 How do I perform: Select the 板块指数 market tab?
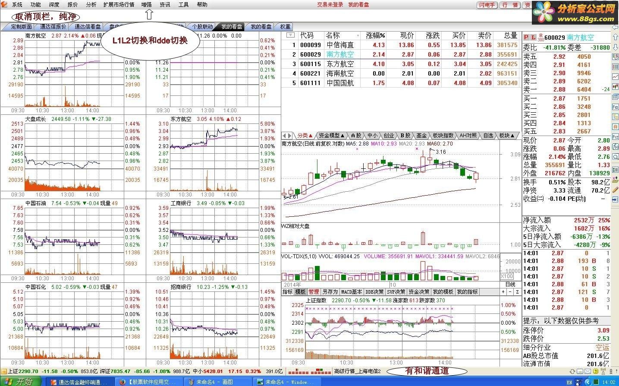pos(443,136)
